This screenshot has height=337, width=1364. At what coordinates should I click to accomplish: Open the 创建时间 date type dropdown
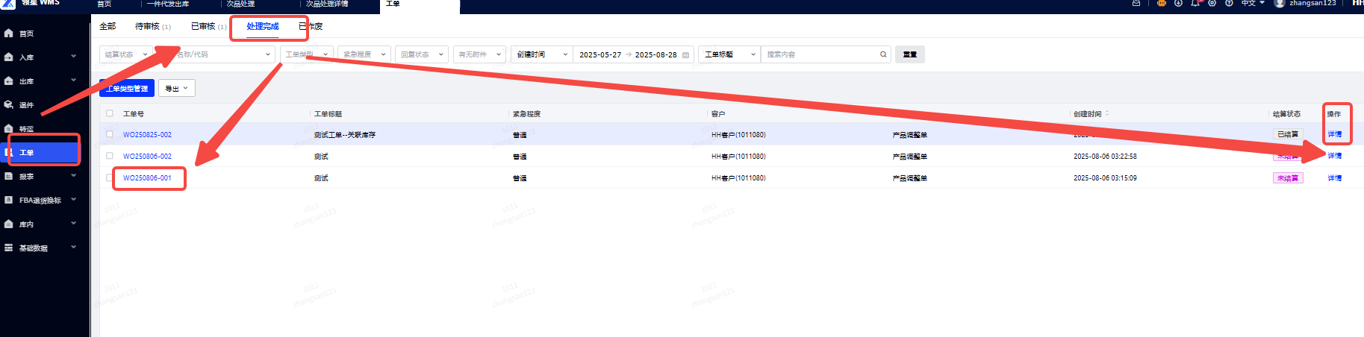(x=542, y=54)
